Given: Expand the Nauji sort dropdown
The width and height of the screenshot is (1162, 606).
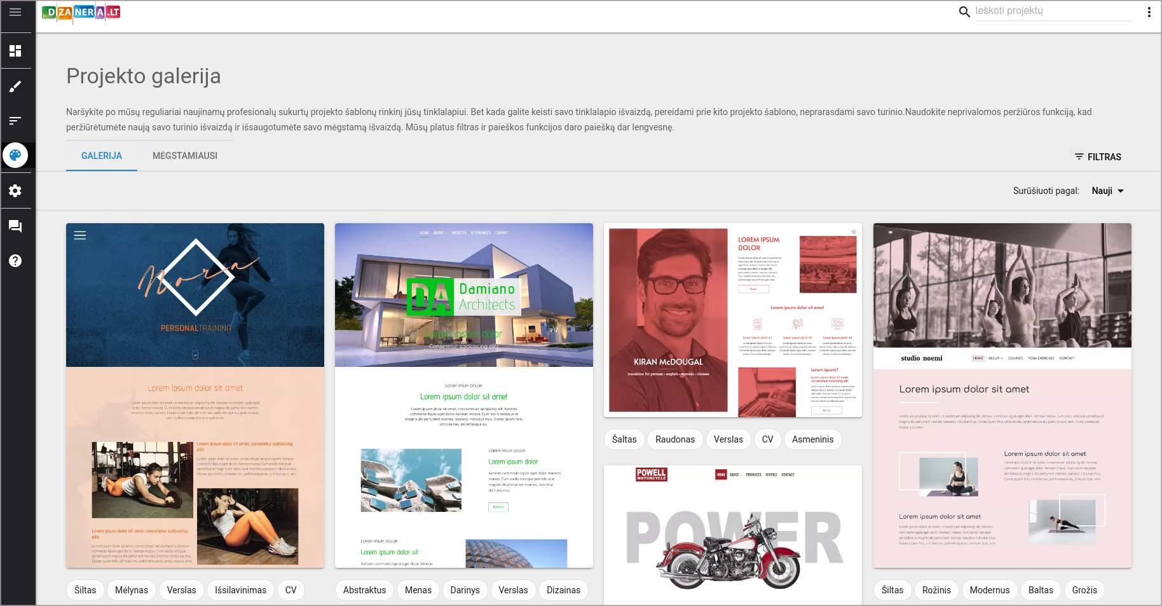Looking at the screenshot, I should [x=1107, y=191].
